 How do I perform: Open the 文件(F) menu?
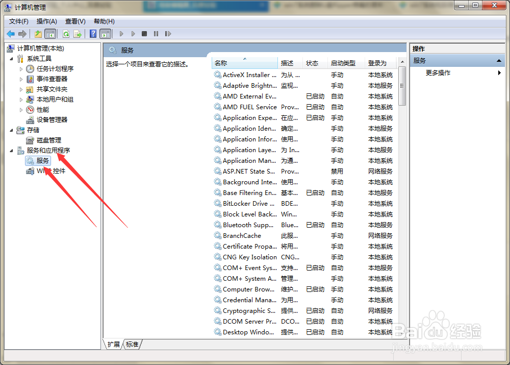(18, 21)
